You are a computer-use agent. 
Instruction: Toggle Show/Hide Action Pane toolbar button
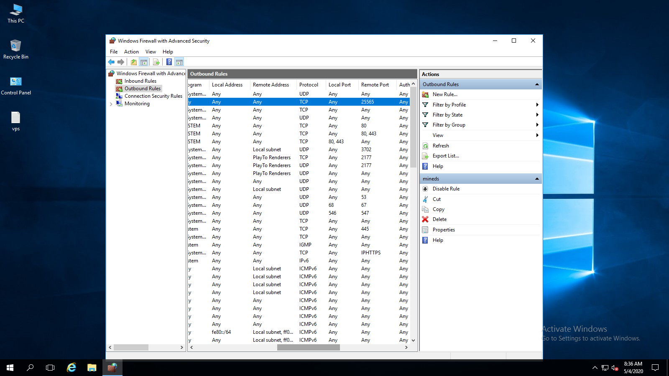(179, 62)
